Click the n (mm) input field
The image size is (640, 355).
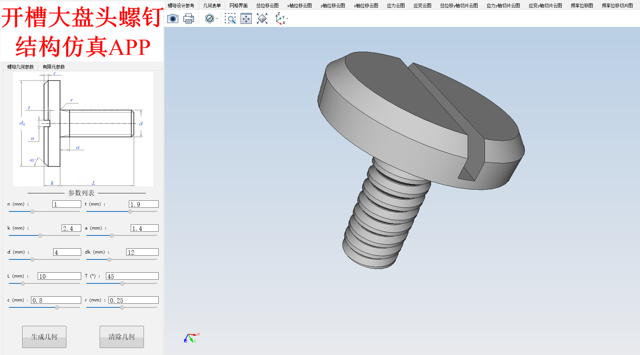click(x=67, y=204)
